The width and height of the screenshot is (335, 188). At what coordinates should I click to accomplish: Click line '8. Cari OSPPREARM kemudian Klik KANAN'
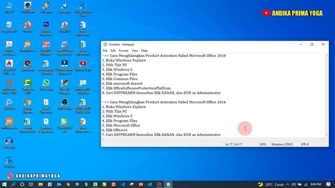(161, 93)
